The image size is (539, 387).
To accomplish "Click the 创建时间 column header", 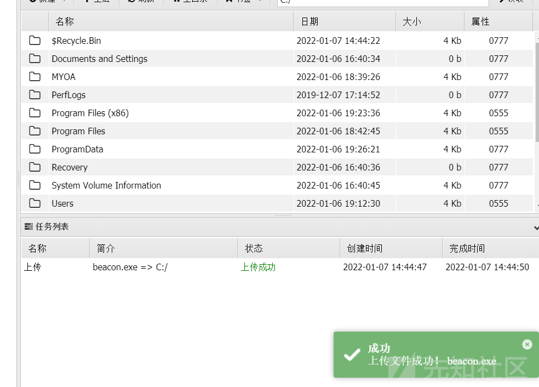I will 391,248.
